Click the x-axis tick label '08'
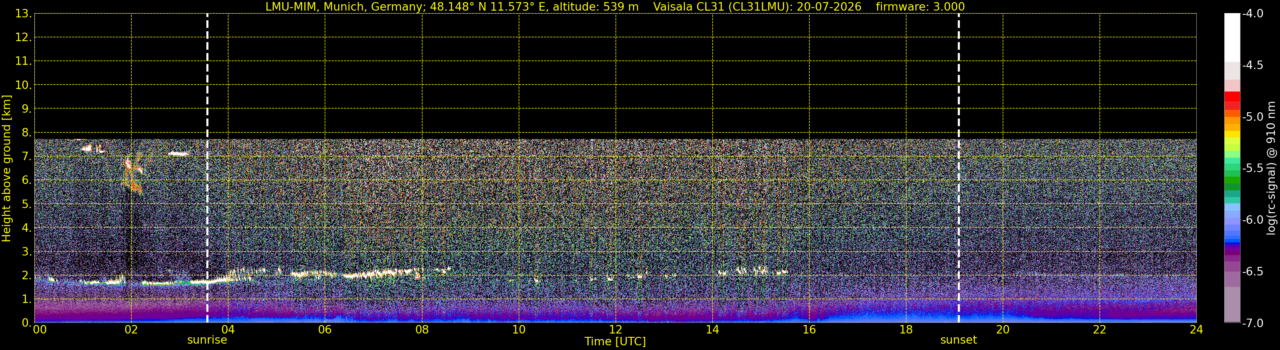1280x350 pixels. point(422,330)
